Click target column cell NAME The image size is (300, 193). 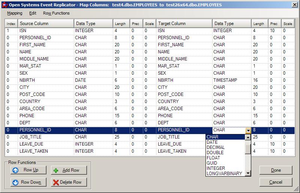coord(184,52)
